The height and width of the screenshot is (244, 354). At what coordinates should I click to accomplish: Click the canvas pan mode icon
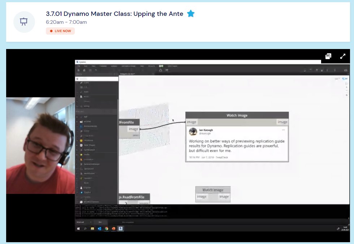click(346, 95)
